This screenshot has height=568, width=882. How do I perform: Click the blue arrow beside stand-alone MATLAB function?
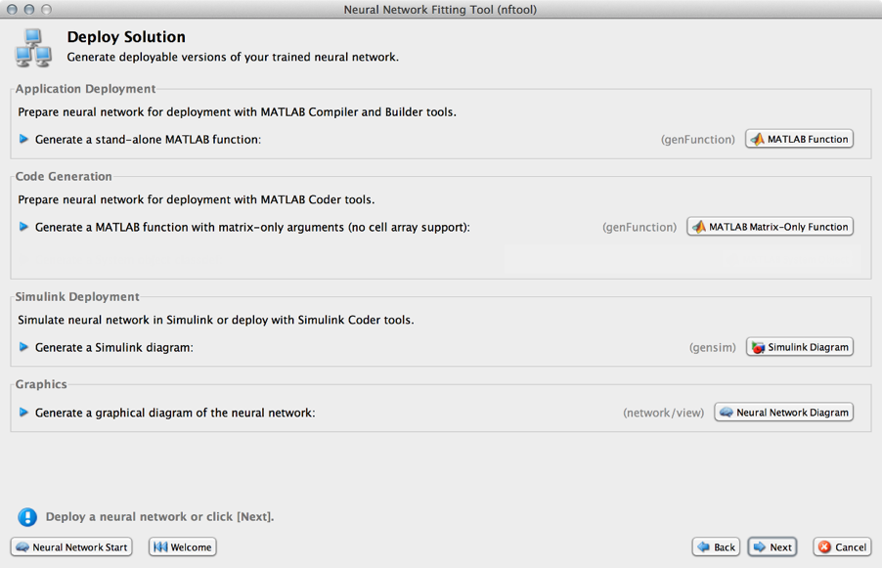[x=24, y=140]
